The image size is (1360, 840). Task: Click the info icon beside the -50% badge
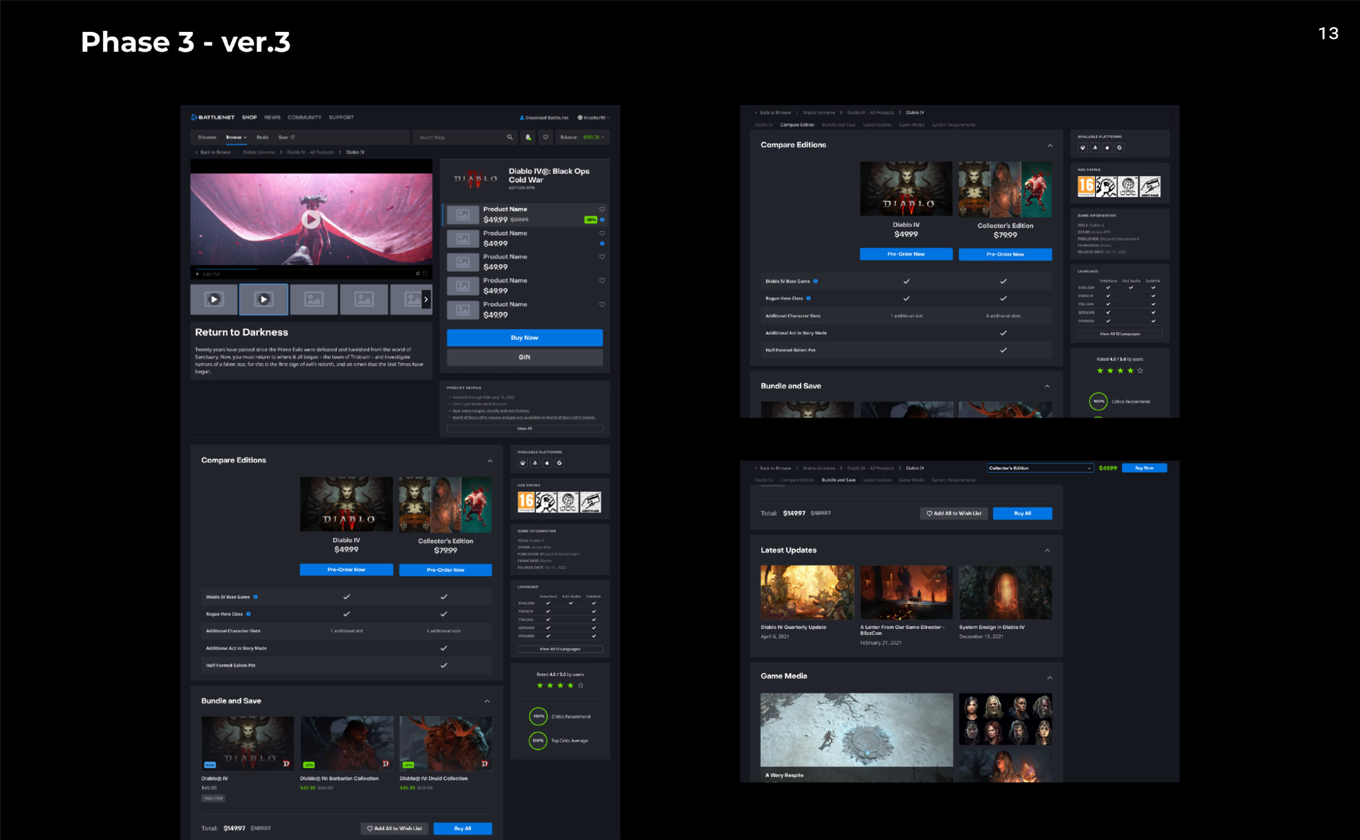pyautogui.click(x=602, y=219)
